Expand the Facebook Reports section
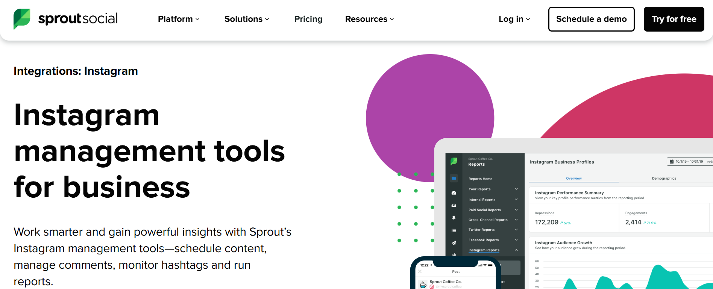This screenshot has height=289, width=713. click(493, 240)
